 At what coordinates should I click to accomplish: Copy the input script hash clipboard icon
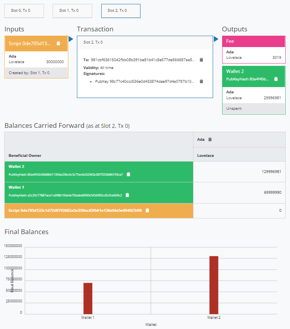pyautogui.click(x=58, y=44)
